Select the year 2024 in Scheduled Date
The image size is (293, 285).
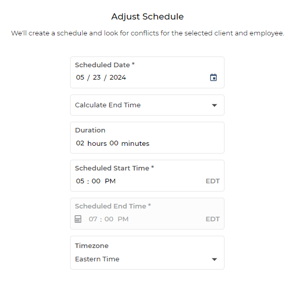coord(118,78)
